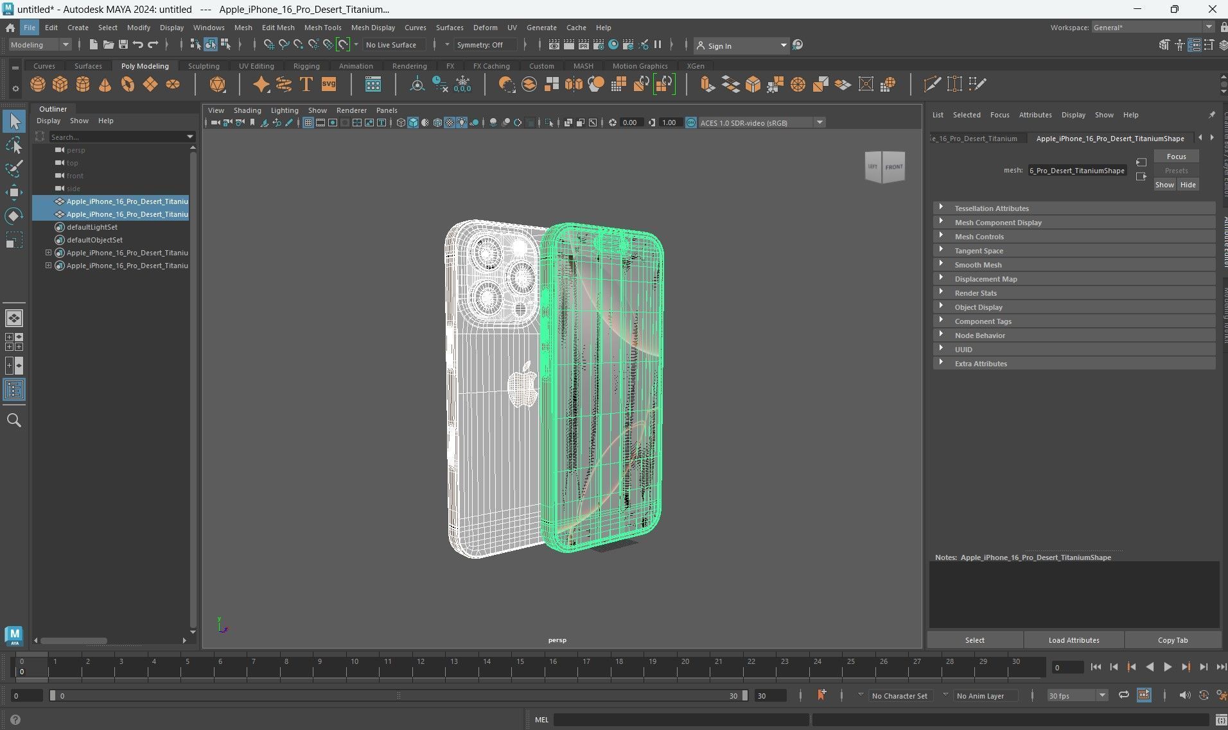
Task: Click the polygon platonic solid shelf icon
Action: click(218, 84)
